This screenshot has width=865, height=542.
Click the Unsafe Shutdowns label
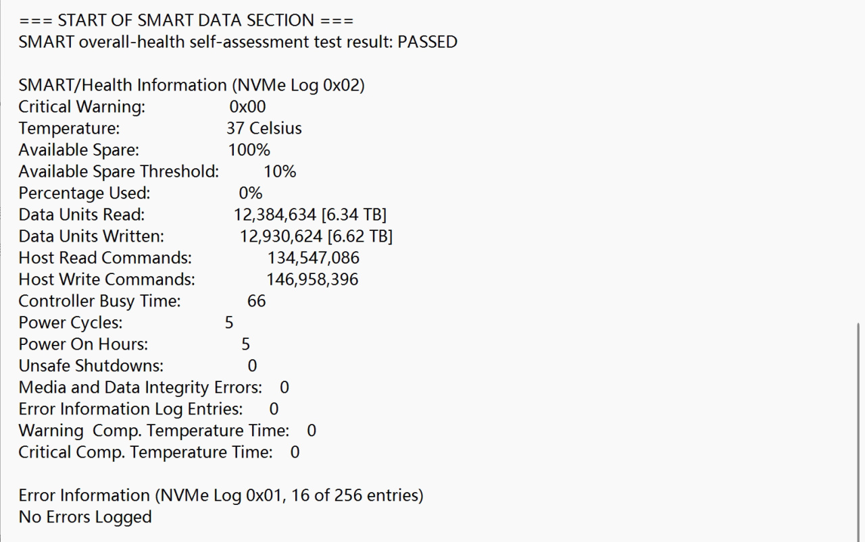point(91,366)
